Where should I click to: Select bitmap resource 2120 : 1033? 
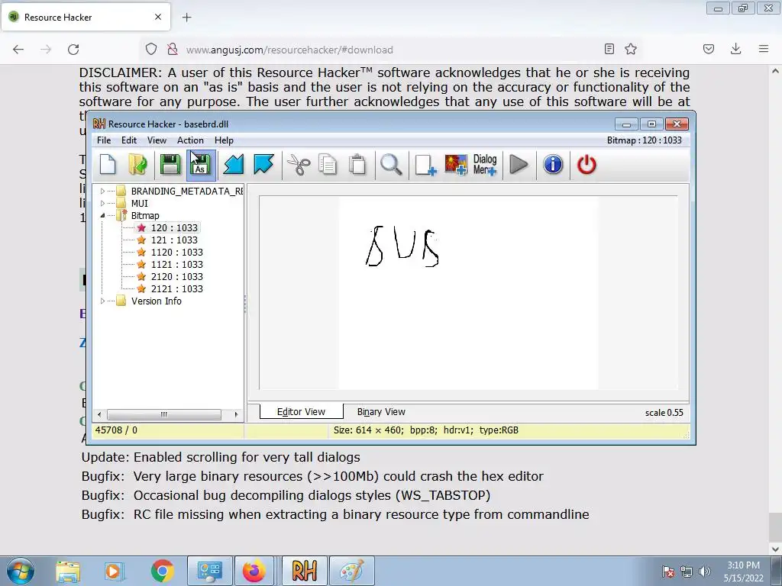pos(176,276)
